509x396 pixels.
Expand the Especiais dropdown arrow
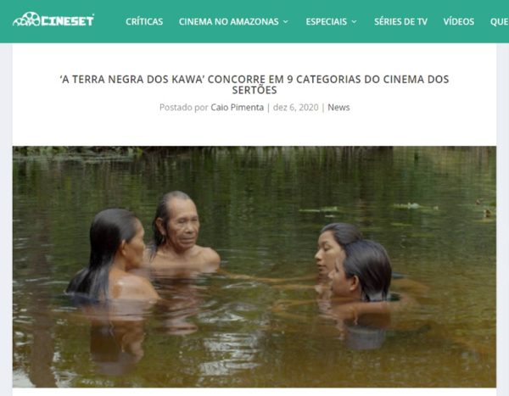click(x=354, y=22)
